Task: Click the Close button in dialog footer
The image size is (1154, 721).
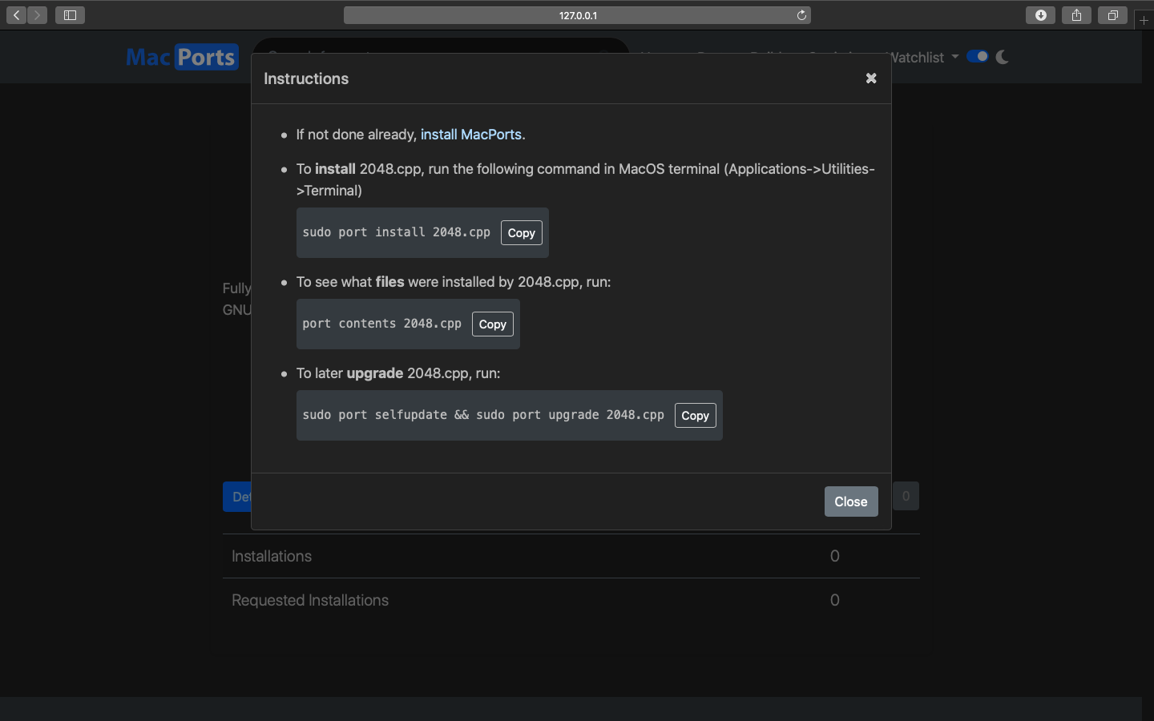Action: point(851,501)
